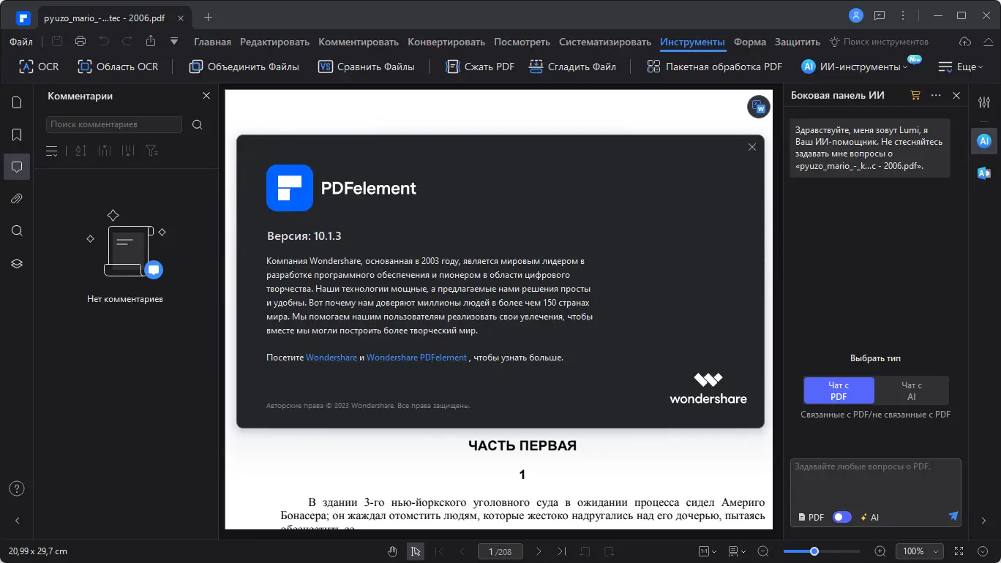Screen dimensions: 1001x563
Task: Go to next page arrow
Action: [x=539, y=551]
